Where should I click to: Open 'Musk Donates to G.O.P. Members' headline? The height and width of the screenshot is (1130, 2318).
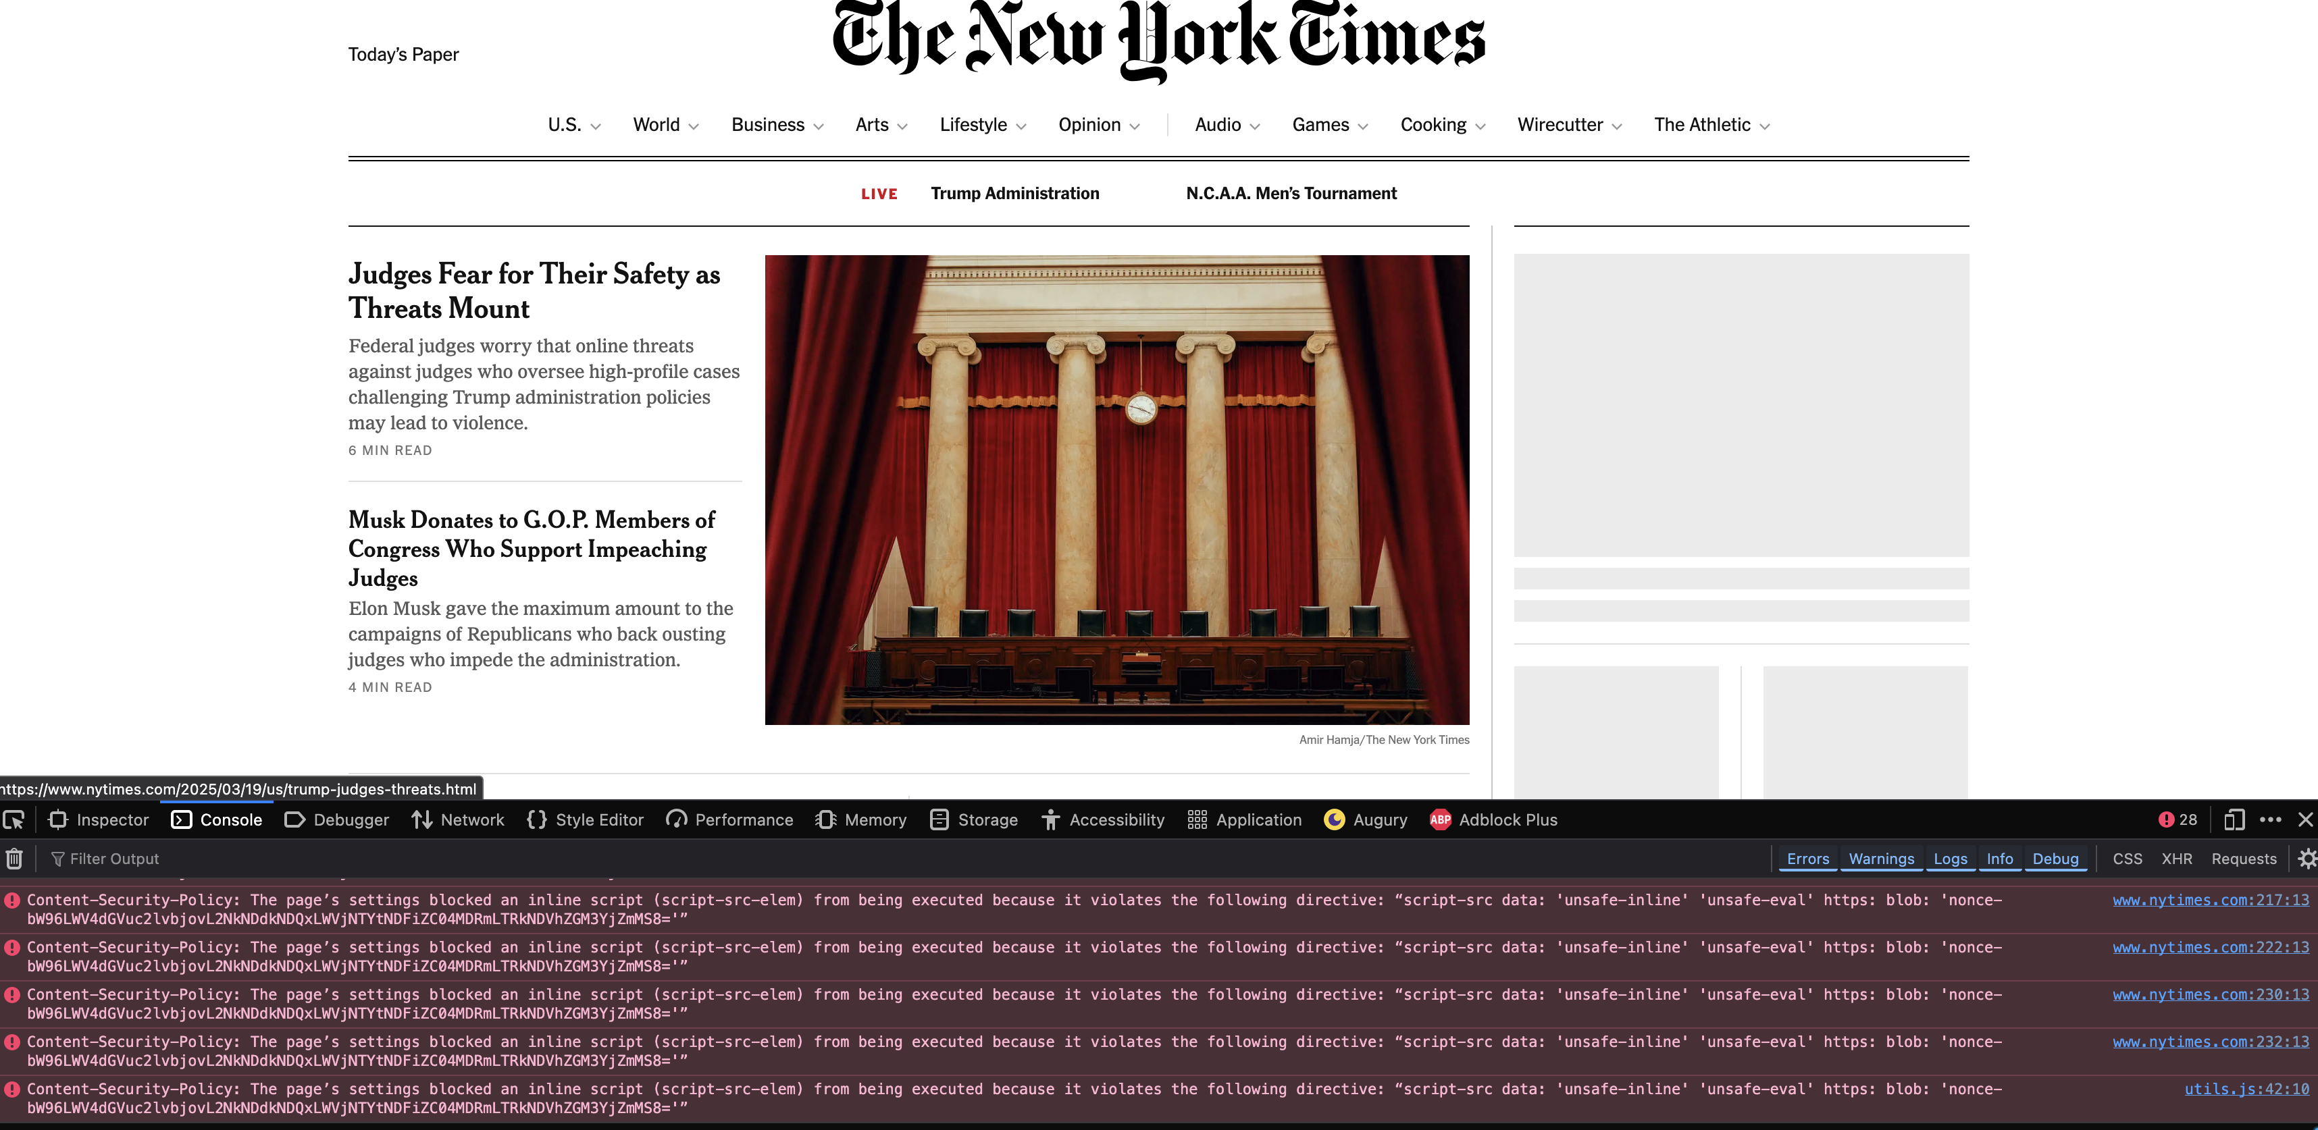(532, 549)
